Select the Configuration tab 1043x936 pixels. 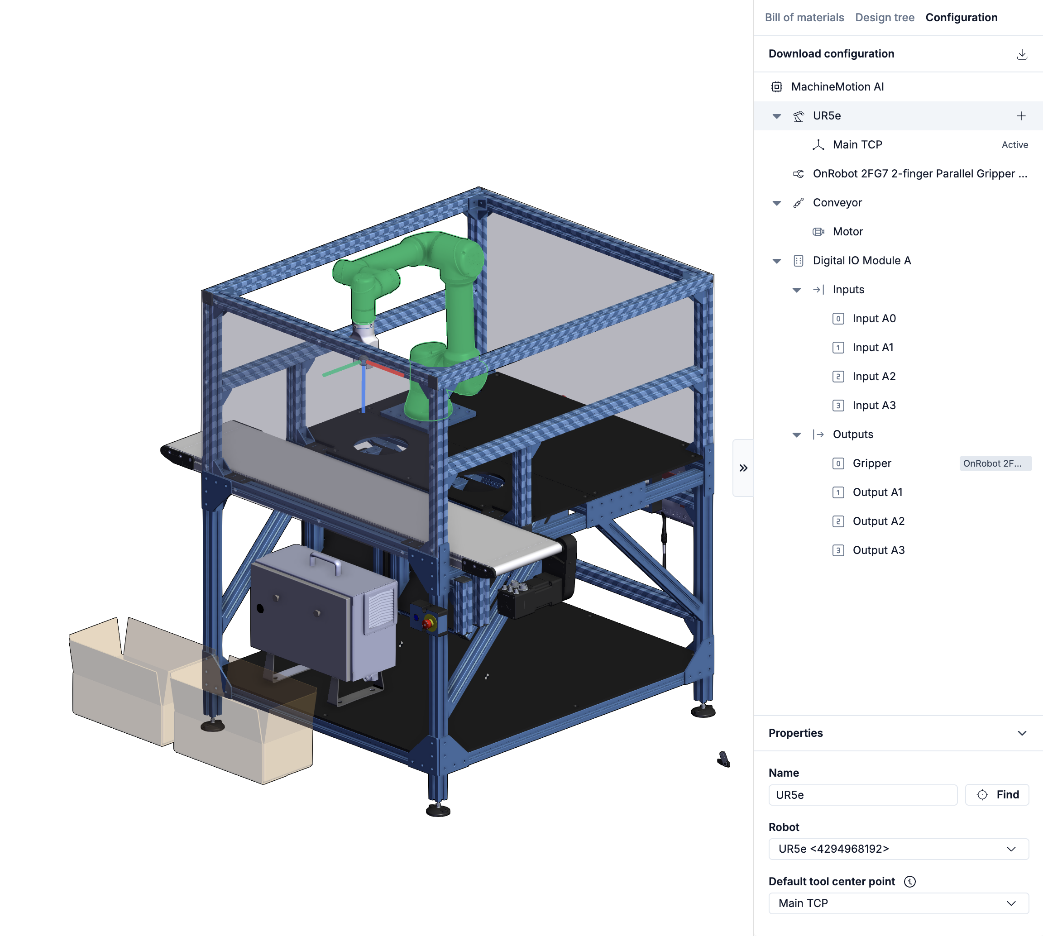(x=961, y=18)
